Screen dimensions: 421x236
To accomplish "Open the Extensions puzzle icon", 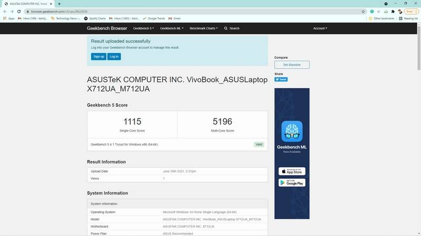I will pyautogui.click(x=393, y=10).
